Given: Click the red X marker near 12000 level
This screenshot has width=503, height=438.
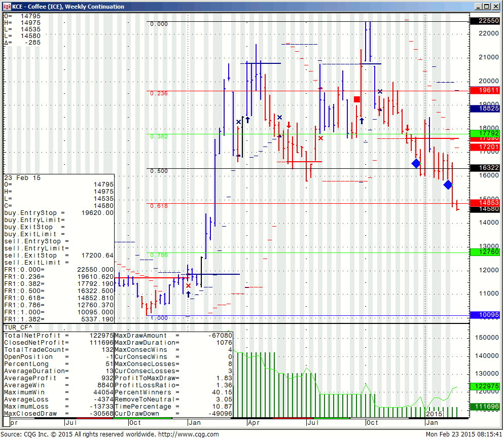Looking at the screenshot, I should (x=188, y=286).
